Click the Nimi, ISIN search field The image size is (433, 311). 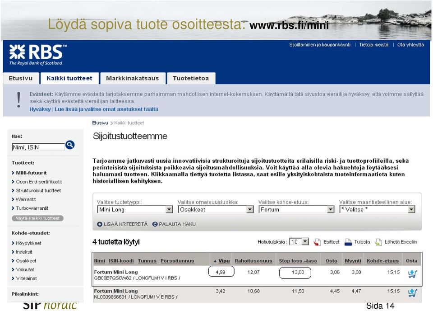pyautogui.click(x=38, y=147)
